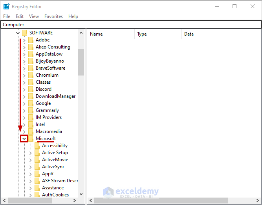Click the Microsoft folder icon
The width and height of the screenshot is (262, 205).
31,138
